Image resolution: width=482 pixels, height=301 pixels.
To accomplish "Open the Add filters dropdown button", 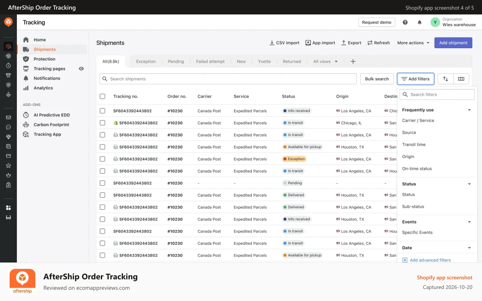I will [x=416, y=79].
